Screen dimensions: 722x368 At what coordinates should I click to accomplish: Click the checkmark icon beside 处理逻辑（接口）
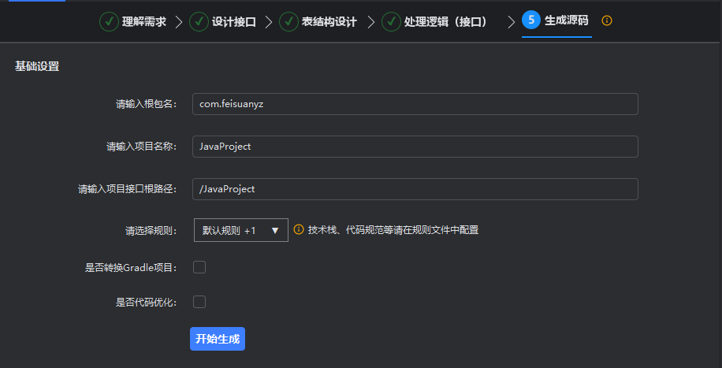391,21
